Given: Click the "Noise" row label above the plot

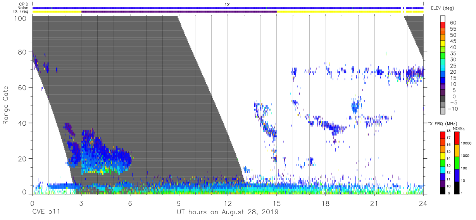Looking at the screenshot, I should (x=22, y=8).
